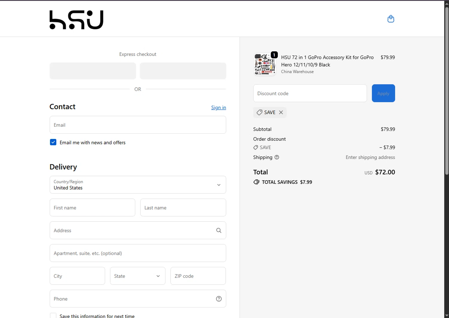449x318 pixels.
Task: Follow the Sign in link
Action: [x=219, y=108]
